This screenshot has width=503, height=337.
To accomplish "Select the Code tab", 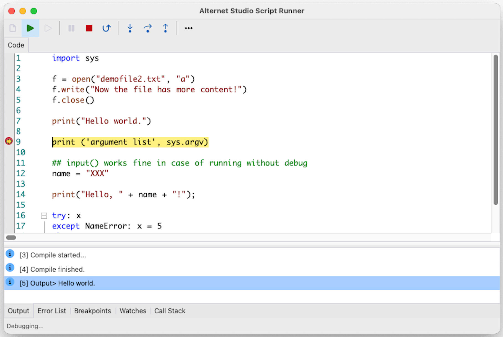I will tap(16, 45).
